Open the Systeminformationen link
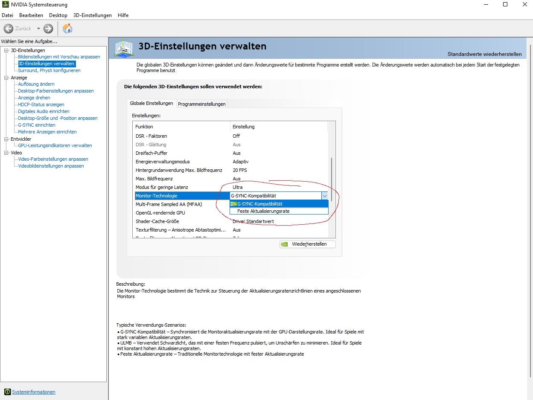Screen dimensions: 533x400 [34, 392]
